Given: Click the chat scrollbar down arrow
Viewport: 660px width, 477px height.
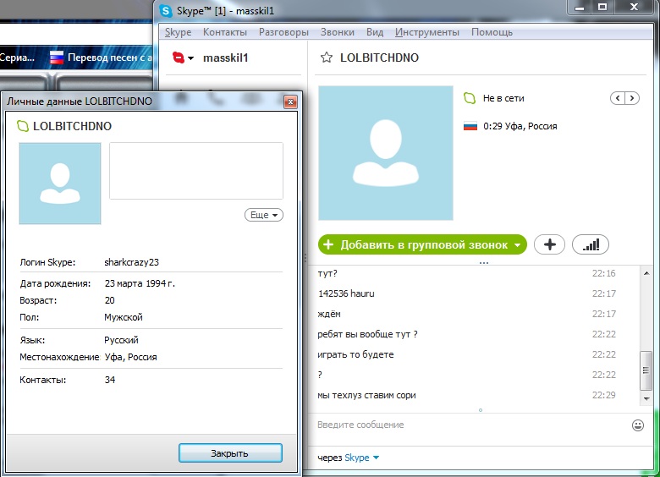Looking at the screenshot, I should click(x=646, y=398).
